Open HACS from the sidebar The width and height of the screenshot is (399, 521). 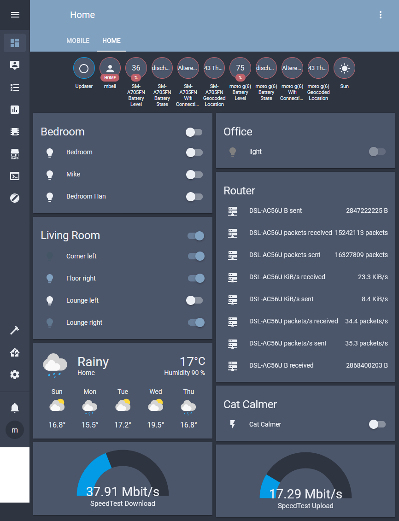(x=15, y=154)
